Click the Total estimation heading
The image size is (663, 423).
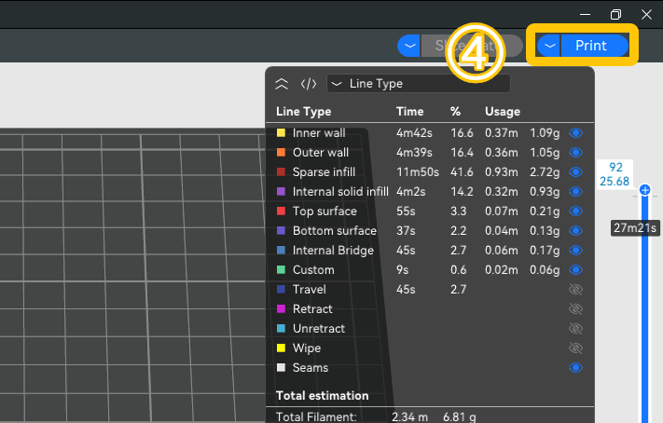[x=323, y=396]
